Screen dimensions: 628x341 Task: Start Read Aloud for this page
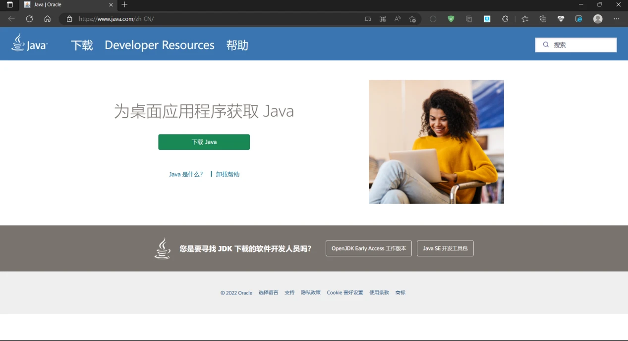click(x=398, y=19)
